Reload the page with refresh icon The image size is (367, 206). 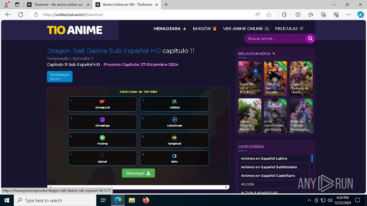pyautogui.click(x=21, y=15)
